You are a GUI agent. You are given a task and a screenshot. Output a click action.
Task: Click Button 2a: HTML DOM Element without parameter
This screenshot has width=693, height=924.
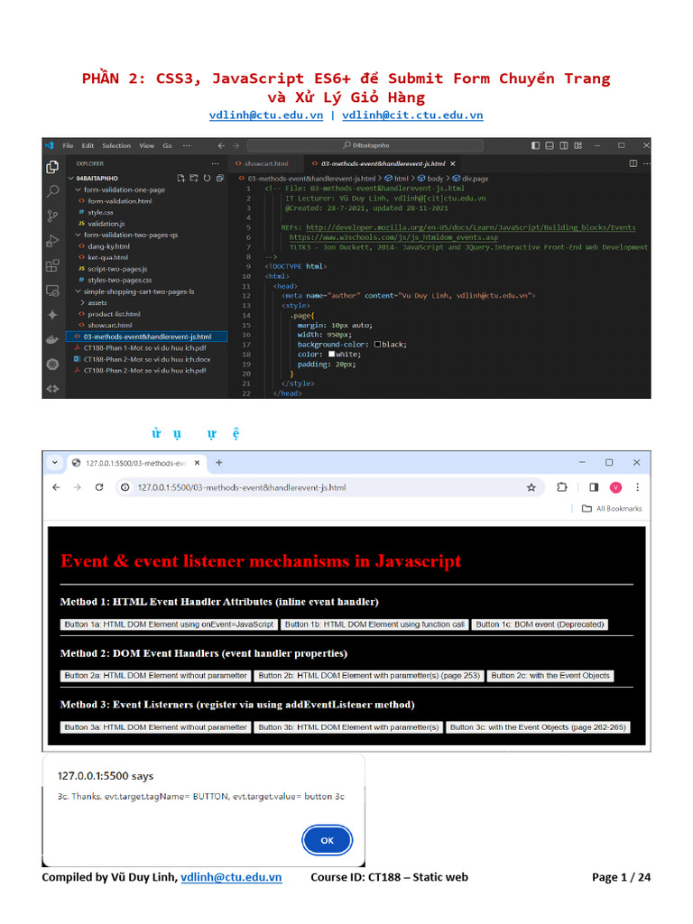point(155,676)
